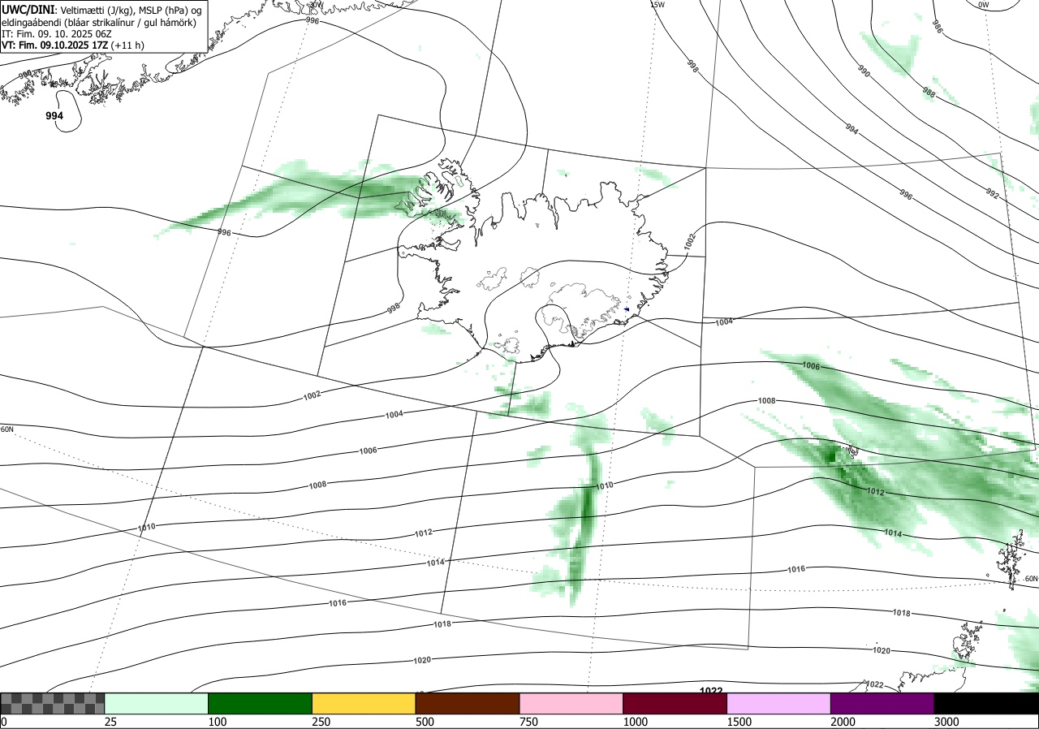Click the legend value "3000"

[x=946, y=722]
